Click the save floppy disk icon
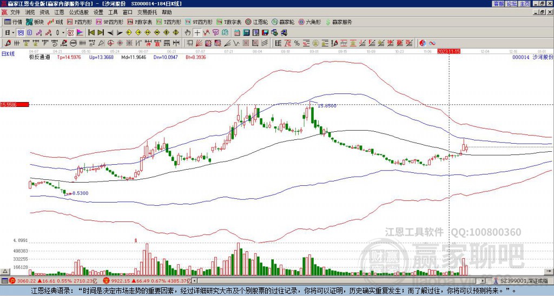554x296 pixels. click(x=265, y=33)
